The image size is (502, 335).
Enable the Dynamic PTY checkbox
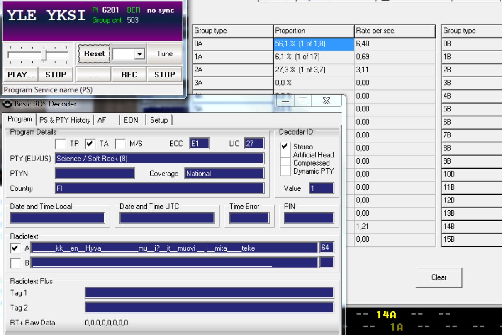click(285, 171)
